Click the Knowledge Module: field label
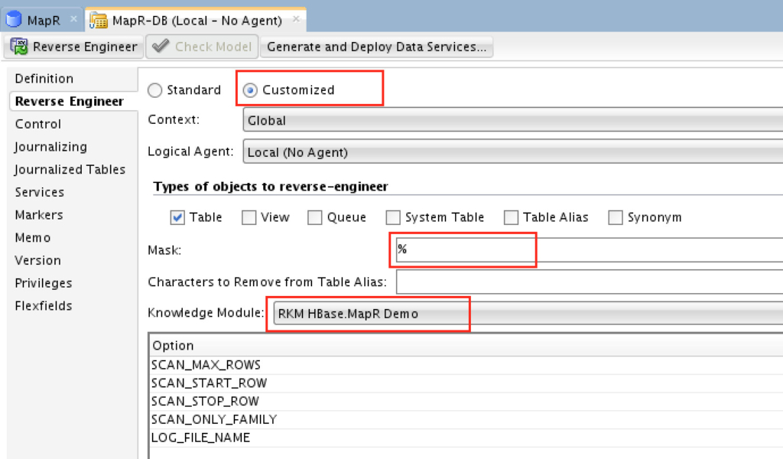This screenshot has height=459, width=783. pyautogui.click(x=206, y=313)
